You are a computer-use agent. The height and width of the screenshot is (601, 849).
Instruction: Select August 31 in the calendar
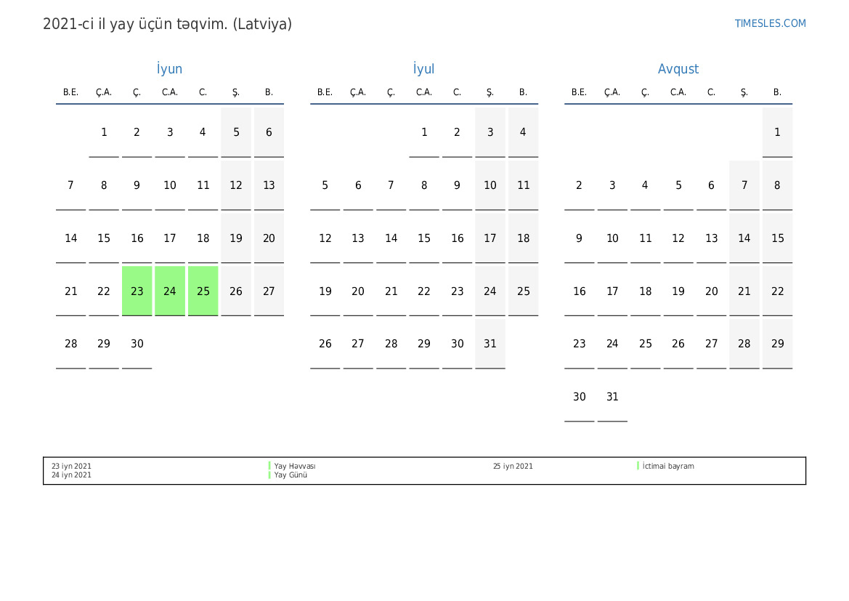pos(612,398)
